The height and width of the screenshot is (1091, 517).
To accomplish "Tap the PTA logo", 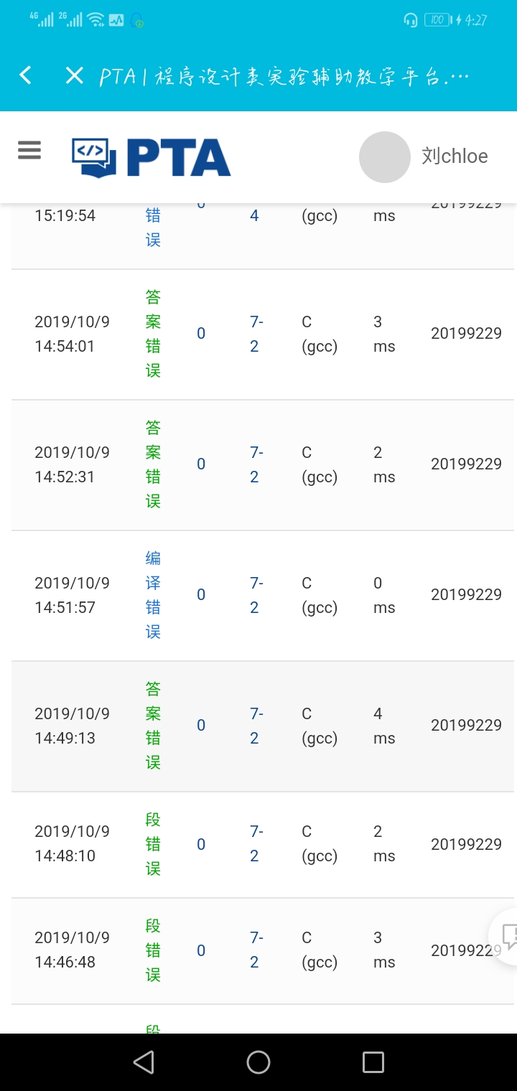I will (x=152, y=157).
